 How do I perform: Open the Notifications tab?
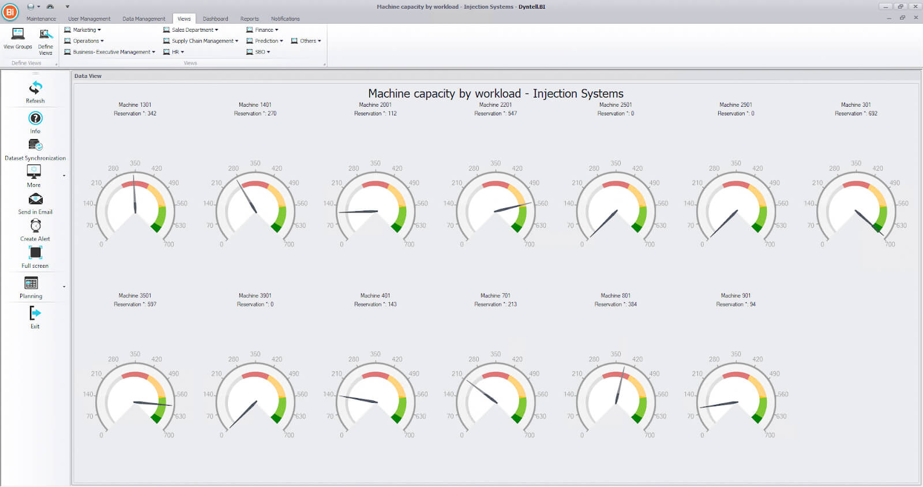[285, 19]
